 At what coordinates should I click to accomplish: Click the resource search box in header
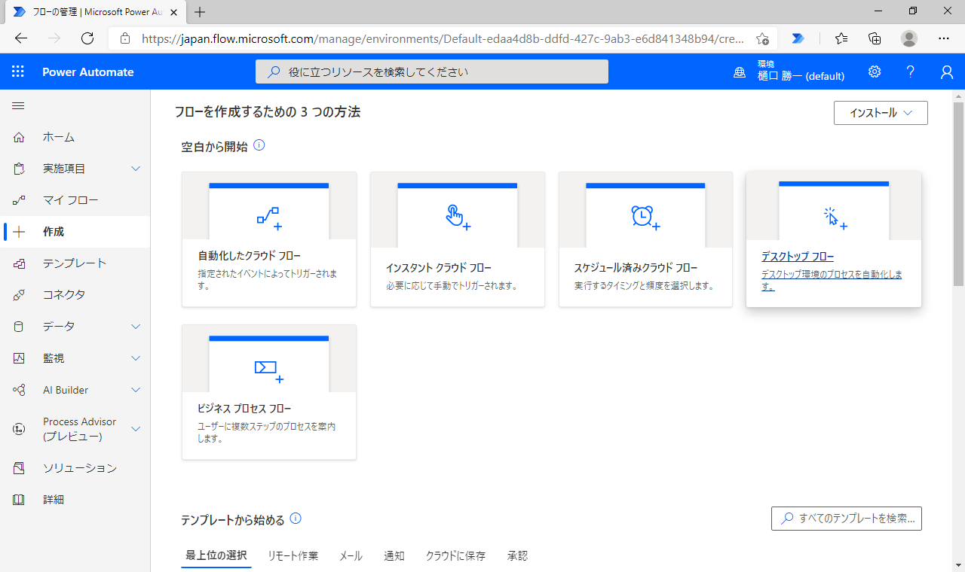coord(432,71)
